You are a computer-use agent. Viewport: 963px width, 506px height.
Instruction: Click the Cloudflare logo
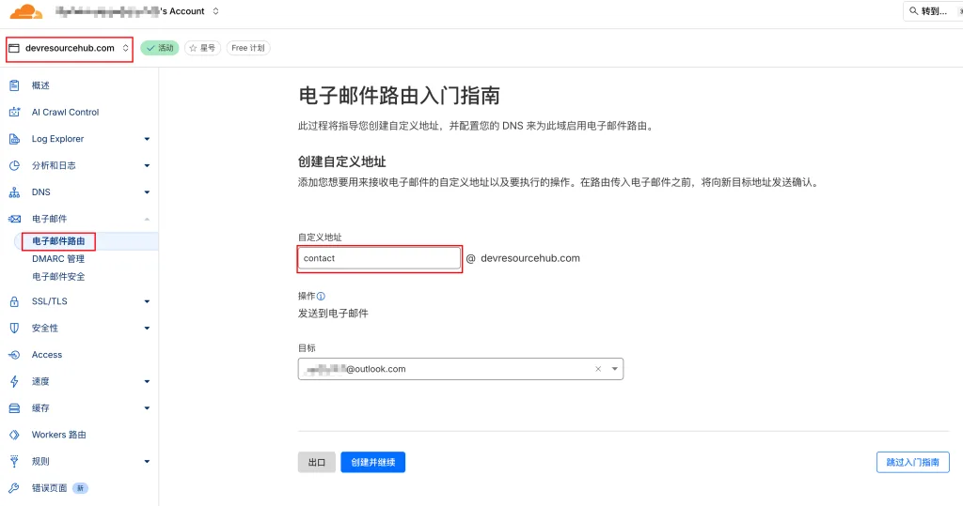[x=26, y=11]
